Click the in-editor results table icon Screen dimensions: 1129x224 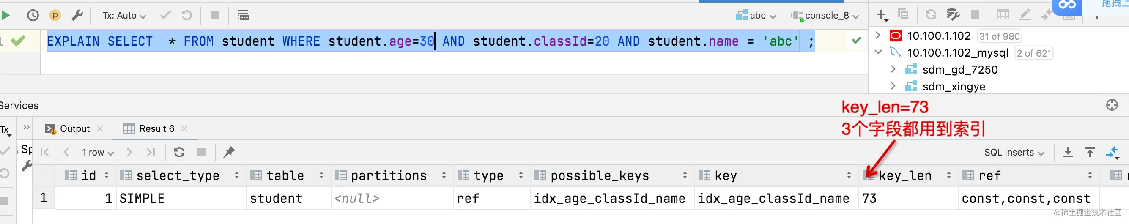point(243,15)
